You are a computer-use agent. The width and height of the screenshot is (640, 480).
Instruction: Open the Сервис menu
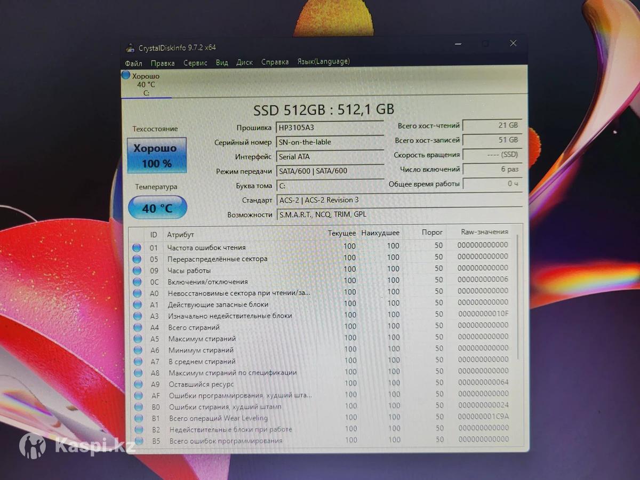pos(195,63)
